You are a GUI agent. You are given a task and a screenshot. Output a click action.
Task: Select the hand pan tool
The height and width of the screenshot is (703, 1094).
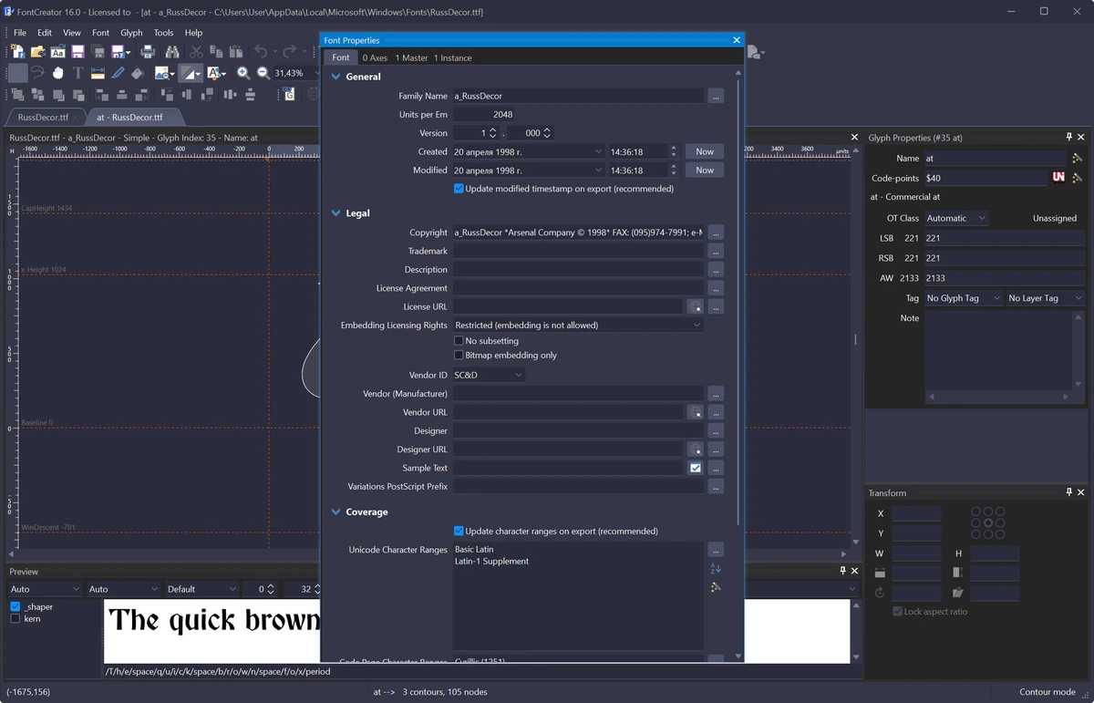(x=57, y=73)
